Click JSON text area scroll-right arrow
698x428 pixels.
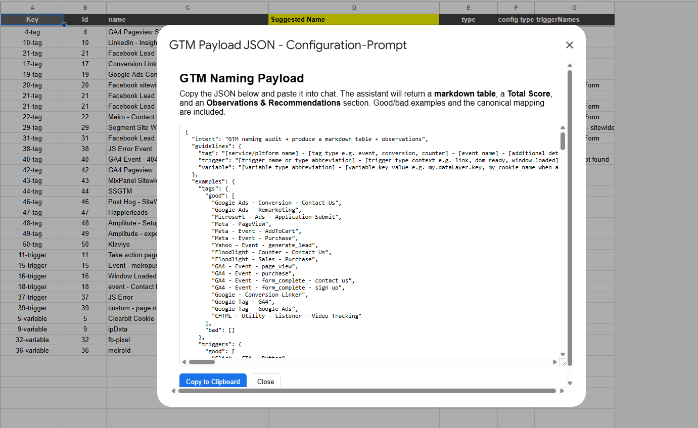point(555,362)
